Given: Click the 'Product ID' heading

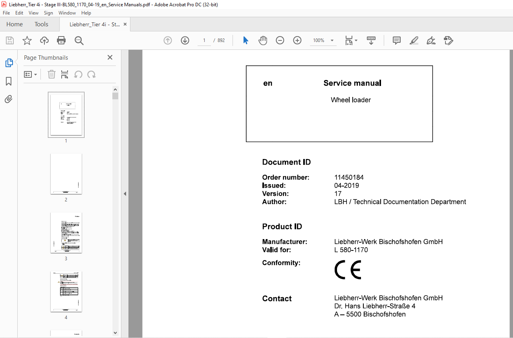Looking at the screenshot, I should click(x=282, y=227).
